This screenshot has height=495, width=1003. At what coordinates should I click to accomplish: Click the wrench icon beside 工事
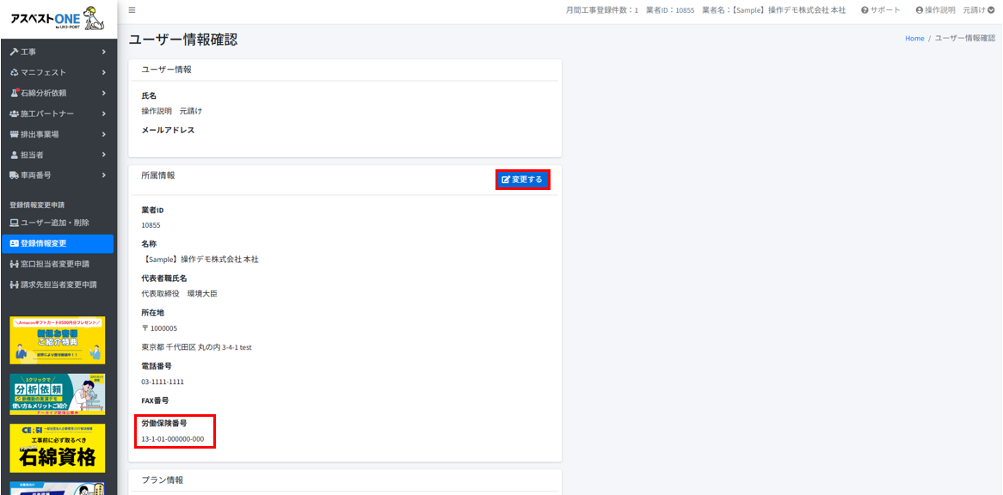coord(14,52)
